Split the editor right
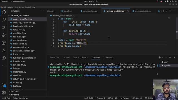The height and width of the screenshot is (100, 178). pos(170,11)
